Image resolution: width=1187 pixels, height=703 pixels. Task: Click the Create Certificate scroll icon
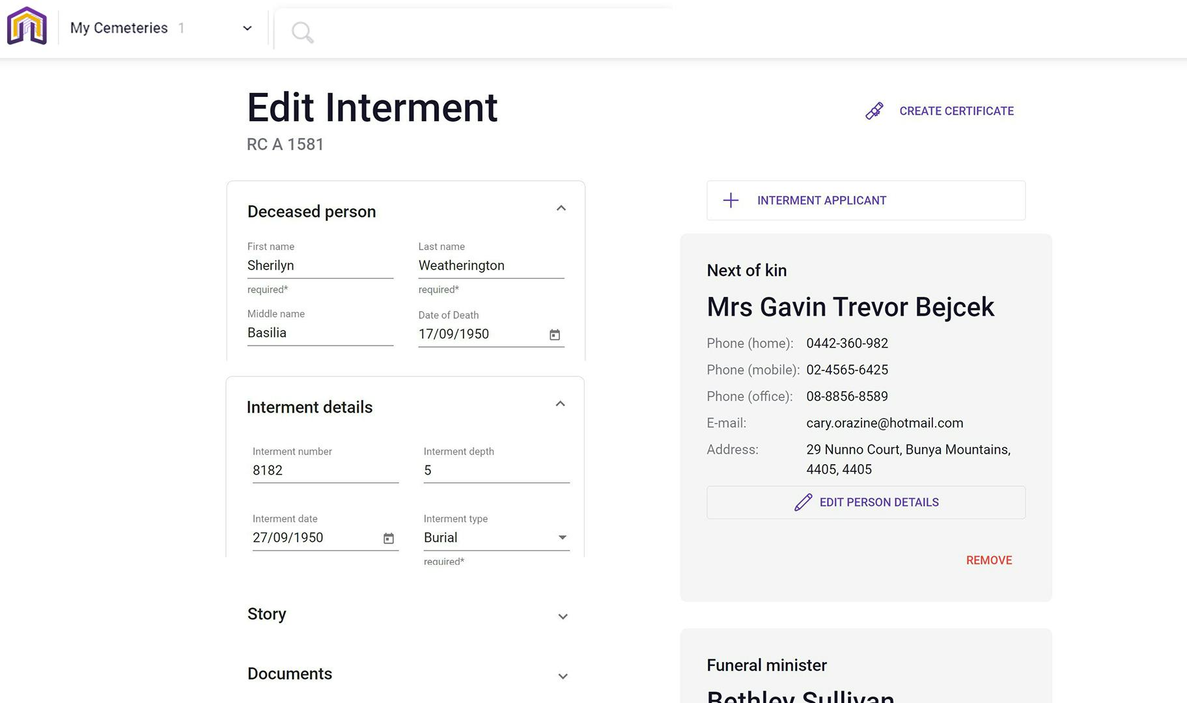(874, 111)
